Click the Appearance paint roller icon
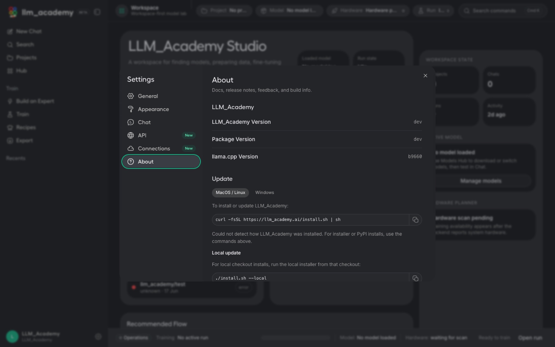This screenshot has width=555, height=347. pyautogui.click(x=131, y=109)
